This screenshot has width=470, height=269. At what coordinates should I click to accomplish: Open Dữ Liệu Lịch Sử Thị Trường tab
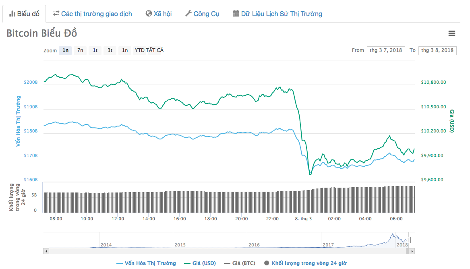277,14
